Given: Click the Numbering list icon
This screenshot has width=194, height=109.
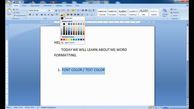Looking at the screenshot, I should click(x=73, y=11).
